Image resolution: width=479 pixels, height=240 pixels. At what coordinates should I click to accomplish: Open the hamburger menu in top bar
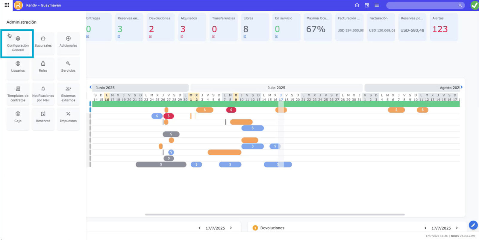coord(377,5)
